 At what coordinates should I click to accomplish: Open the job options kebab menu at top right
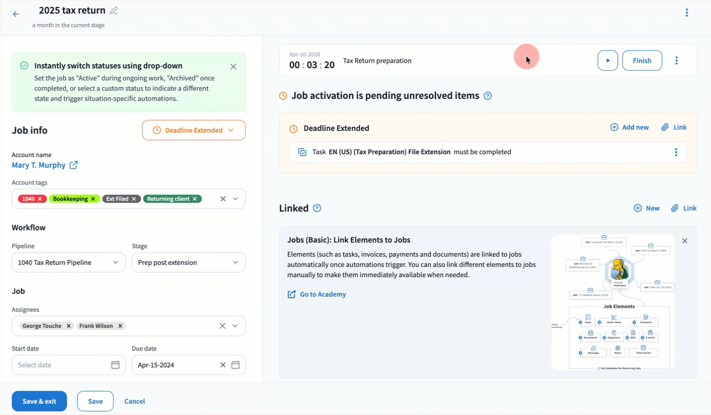(x=686, y=13)
